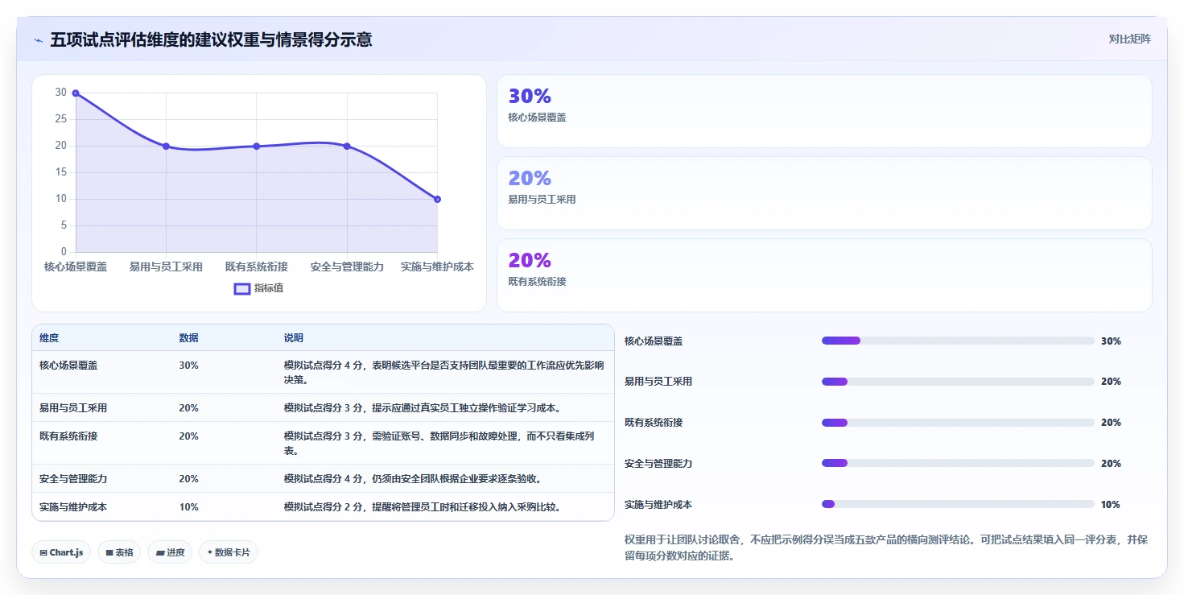
Task: Click the 既有系统衔接 progress bar
Action: pyautogui.click(x=958, y=423)
